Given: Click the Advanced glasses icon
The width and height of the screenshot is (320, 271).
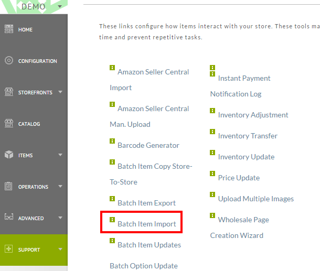Looking at the screenshot, I should (x=9, y=217).
